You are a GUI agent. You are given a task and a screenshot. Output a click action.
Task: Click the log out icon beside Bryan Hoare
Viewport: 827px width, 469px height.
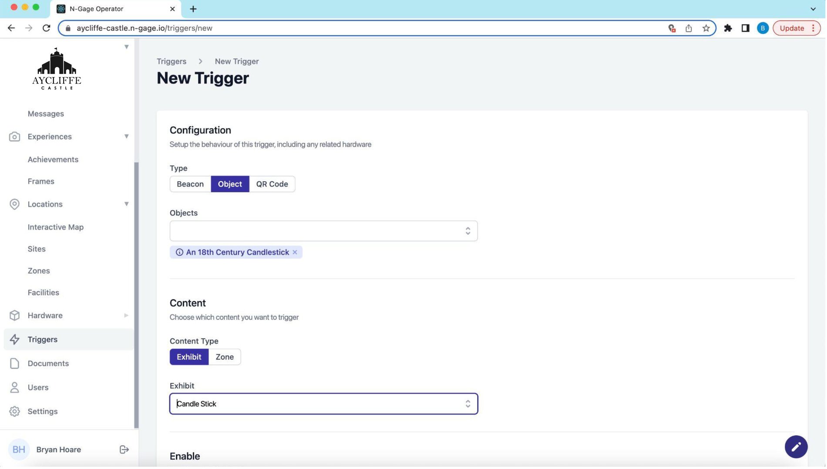124,450
